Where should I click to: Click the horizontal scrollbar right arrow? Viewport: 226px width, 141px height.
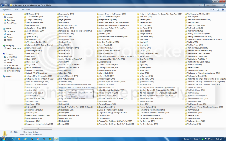pos(225,129)
